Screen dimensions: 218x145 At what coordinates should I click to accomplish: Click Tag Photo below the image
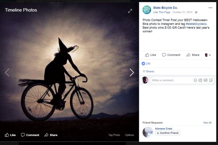[114, 135]
